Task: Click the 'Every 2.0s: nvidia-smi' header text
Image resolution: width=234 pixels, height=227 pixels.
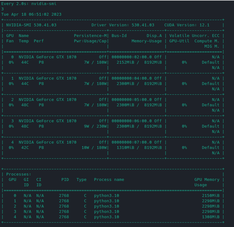Action: click(x=29, y=3)
